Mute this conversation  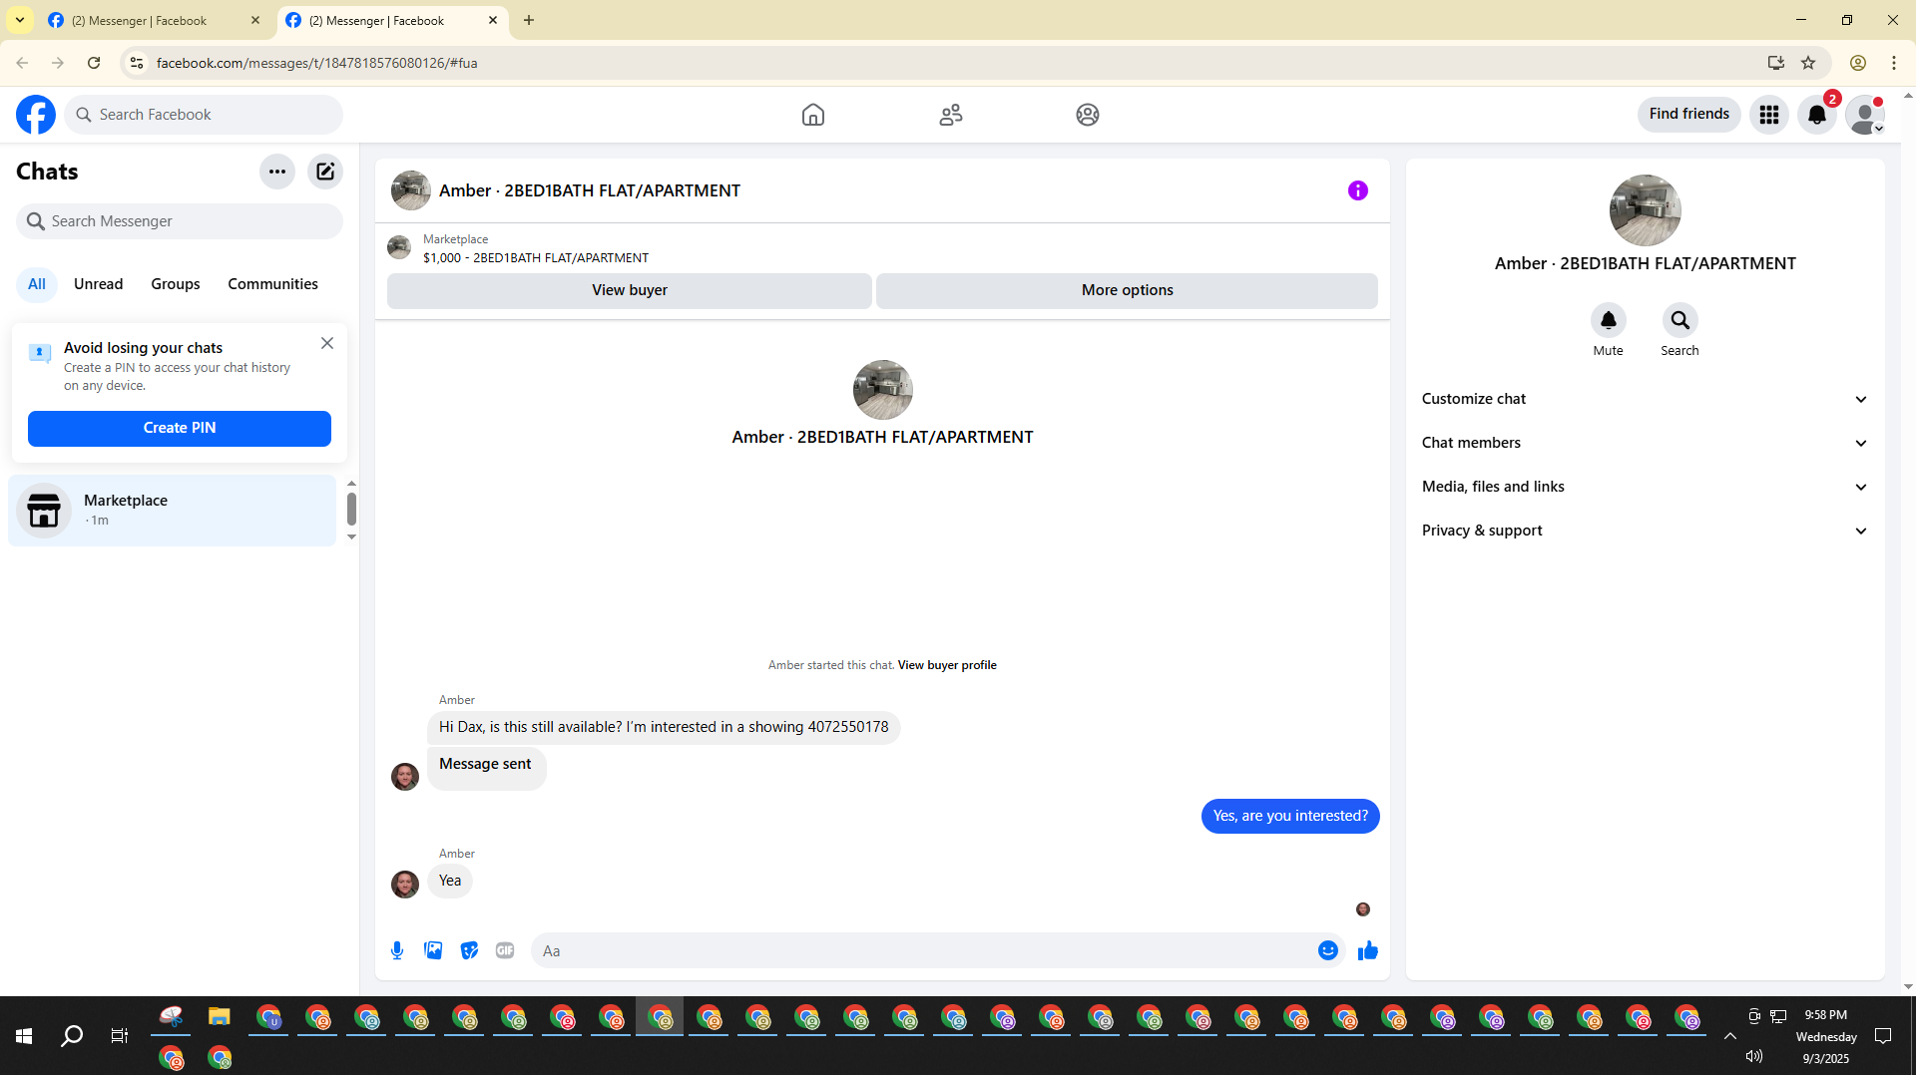pyautogui.click(x=1609, y=320)
